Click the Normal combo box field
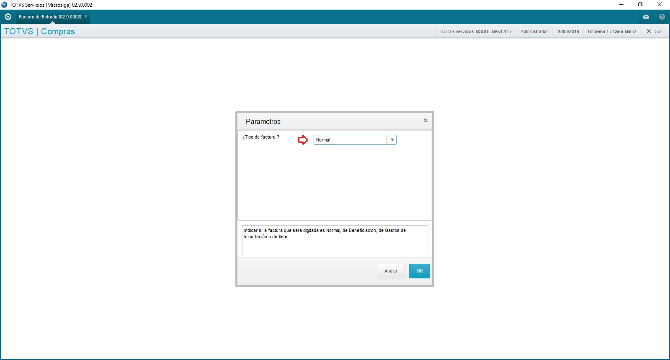This screenshot has height=360, width=670. [355, 140]
